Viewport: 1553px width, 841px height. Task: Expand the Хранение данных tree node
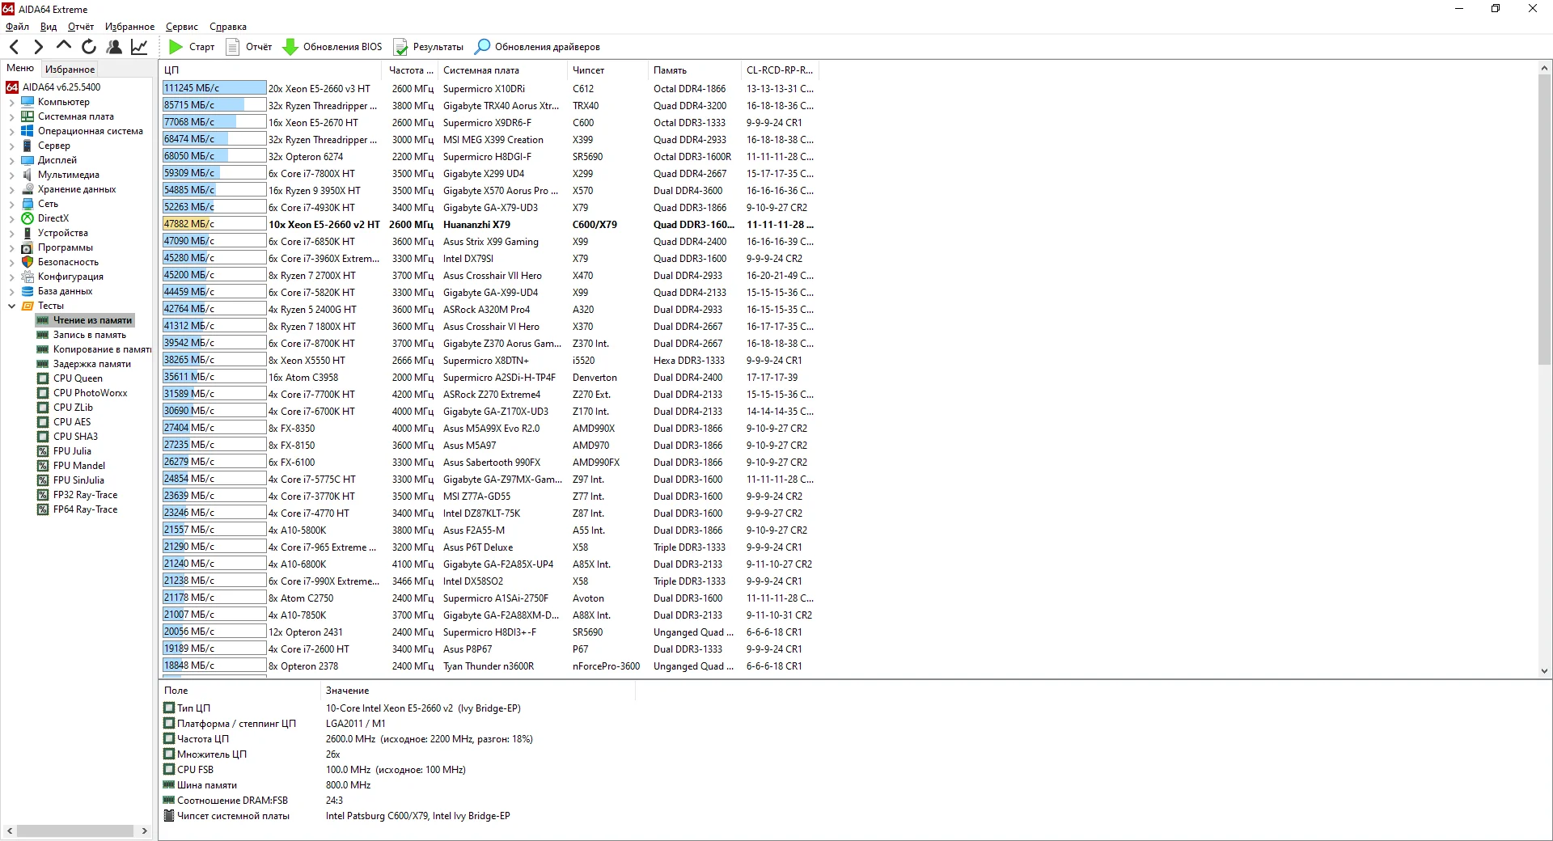pyautogui.click(x=11, y=190)
